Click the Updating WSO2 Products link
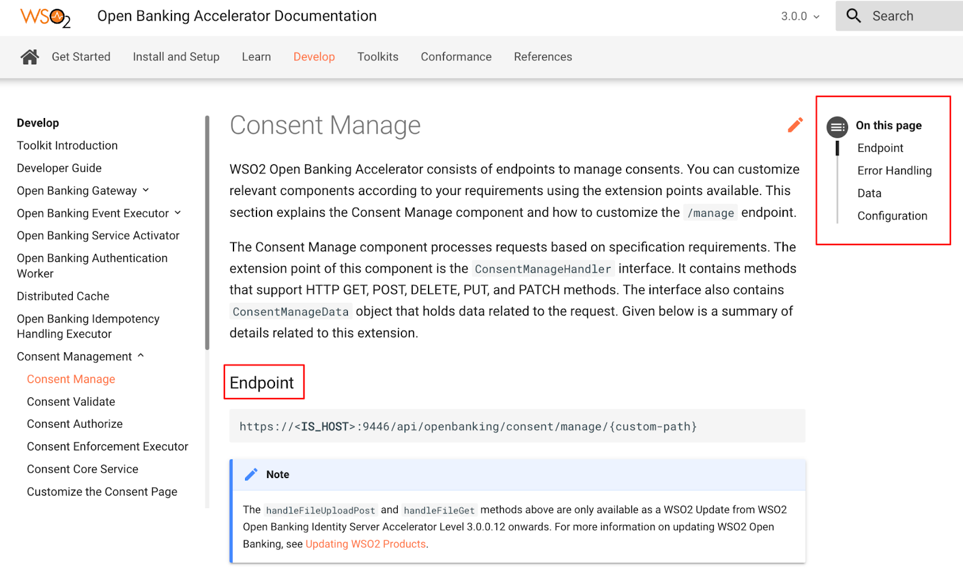 pyautogui.click(x=365, y=544)
